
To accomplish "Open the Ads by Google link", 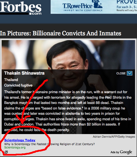I will tap(121, 152).
